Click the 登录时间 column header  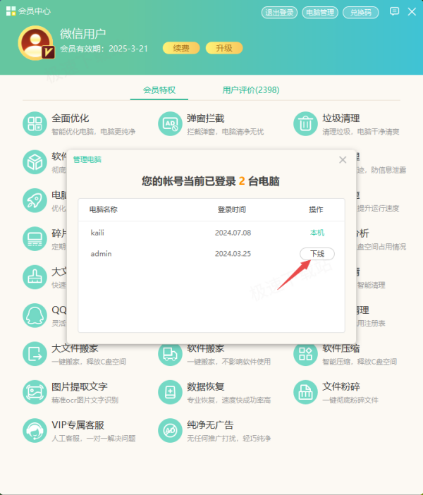[x=232, y=209]
